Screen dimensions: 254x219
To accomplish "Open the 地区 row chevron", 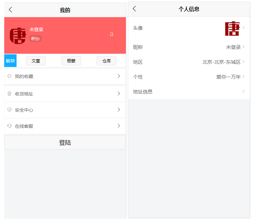I will 244,62.
